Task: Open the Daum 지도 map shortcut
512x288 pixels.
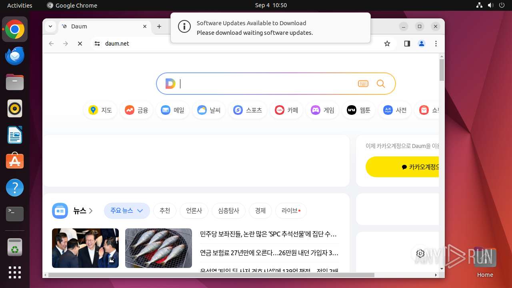Action: tap(100, 110)
